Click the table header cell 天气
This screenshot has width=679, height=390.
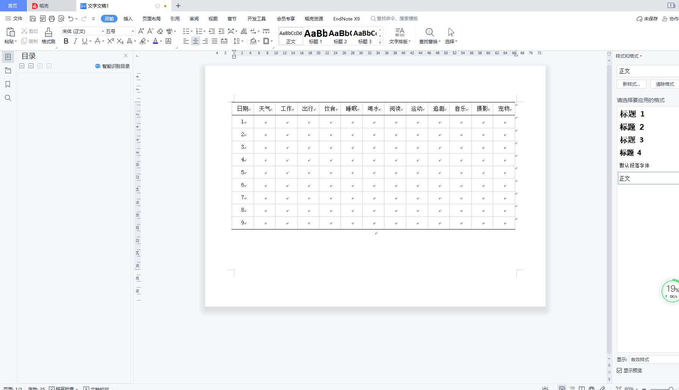[265, 109]
